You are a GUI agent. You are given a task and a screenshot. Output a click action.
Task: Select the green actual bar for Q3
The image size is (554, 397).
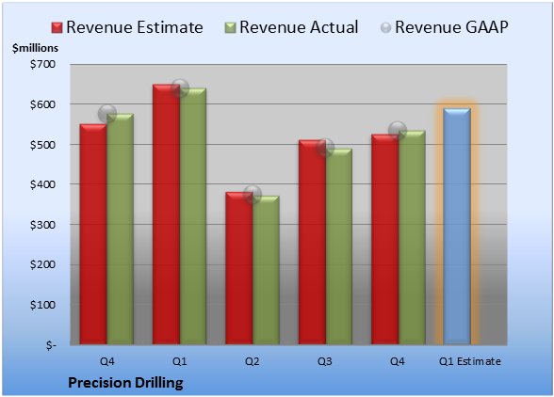click(339, 246)
